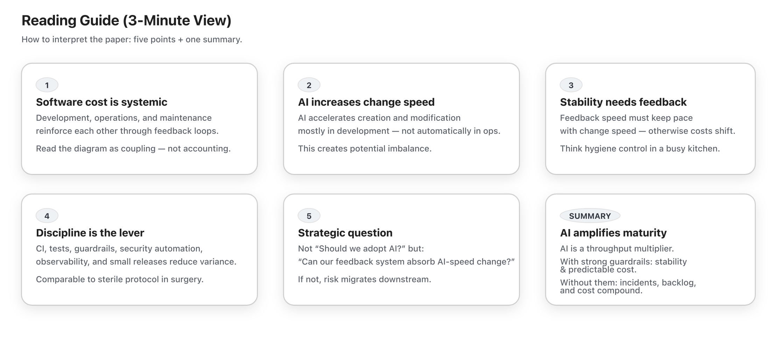Click the "Reading Guide (3-Minute View)" page title

[x=126, y=20]
